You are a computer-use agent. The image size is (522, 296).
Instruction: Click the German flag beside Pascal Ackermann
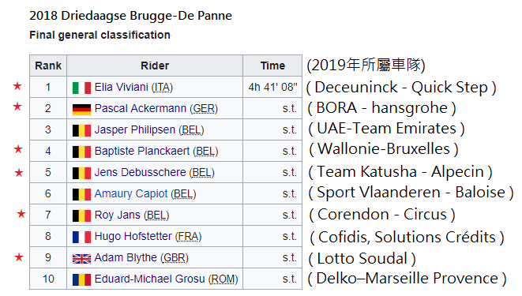(x=81, y=109)
